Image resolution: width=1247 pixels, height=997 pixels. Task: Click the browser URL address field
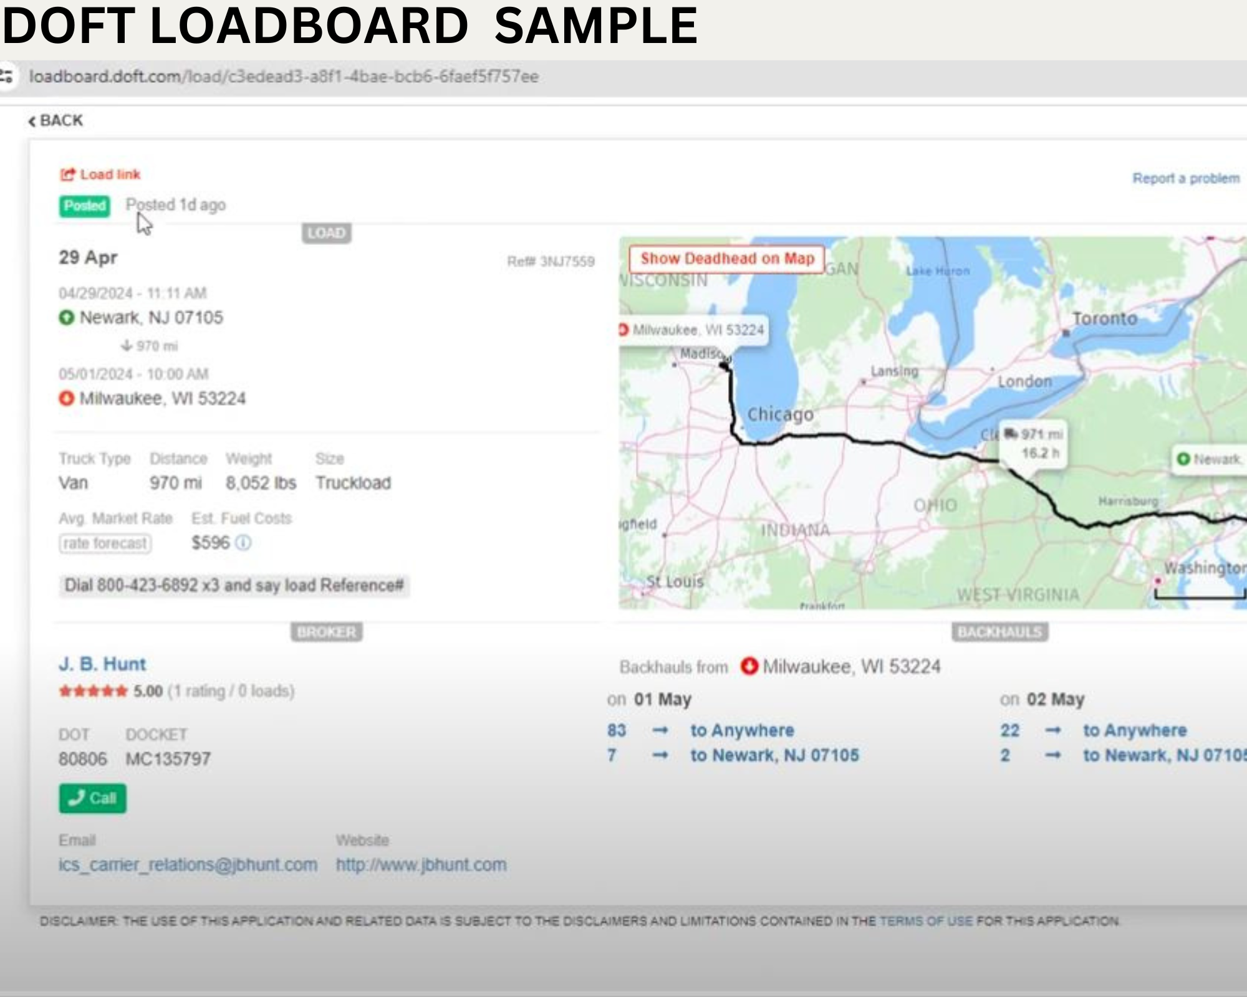(x=284, y=77)
